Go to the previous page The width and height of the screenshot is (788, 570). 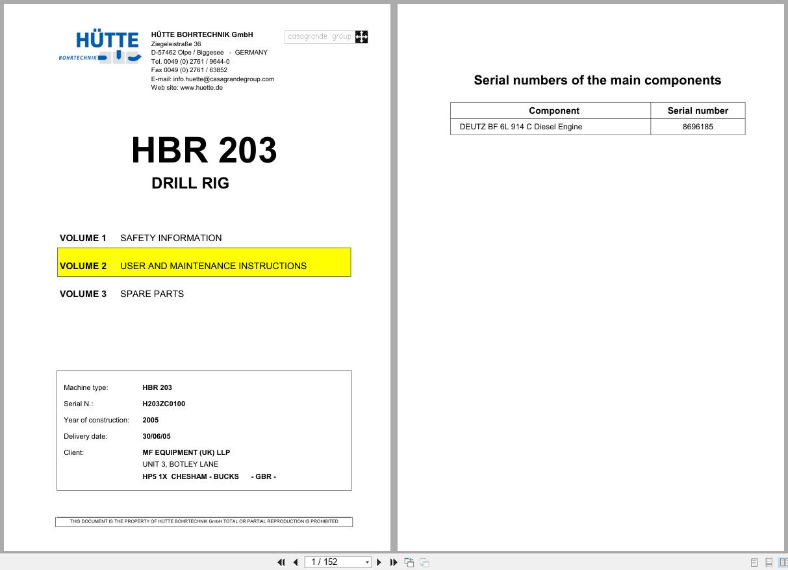[x=295, y=562]
